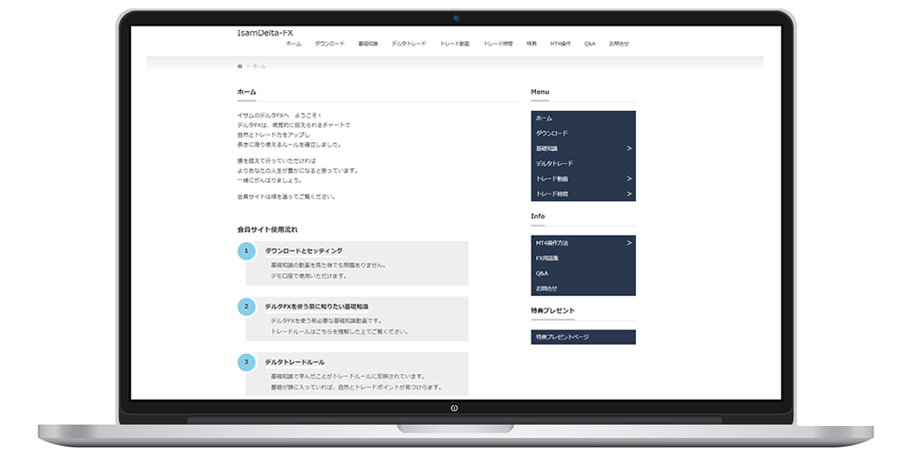Click the blue step 1 circle
The width and height of the screenshot is (910, 455).
point(246,251)
